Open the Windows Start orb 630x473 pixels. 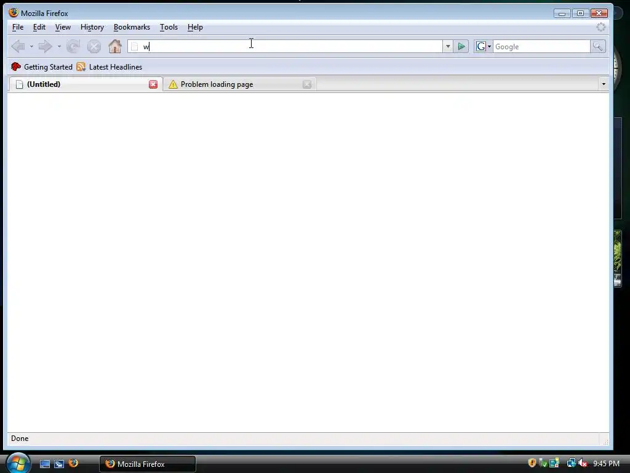(x=18, y=463)
